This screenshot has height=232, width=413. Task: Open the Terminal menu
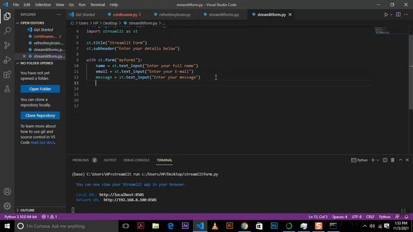[x=97, y=5]
